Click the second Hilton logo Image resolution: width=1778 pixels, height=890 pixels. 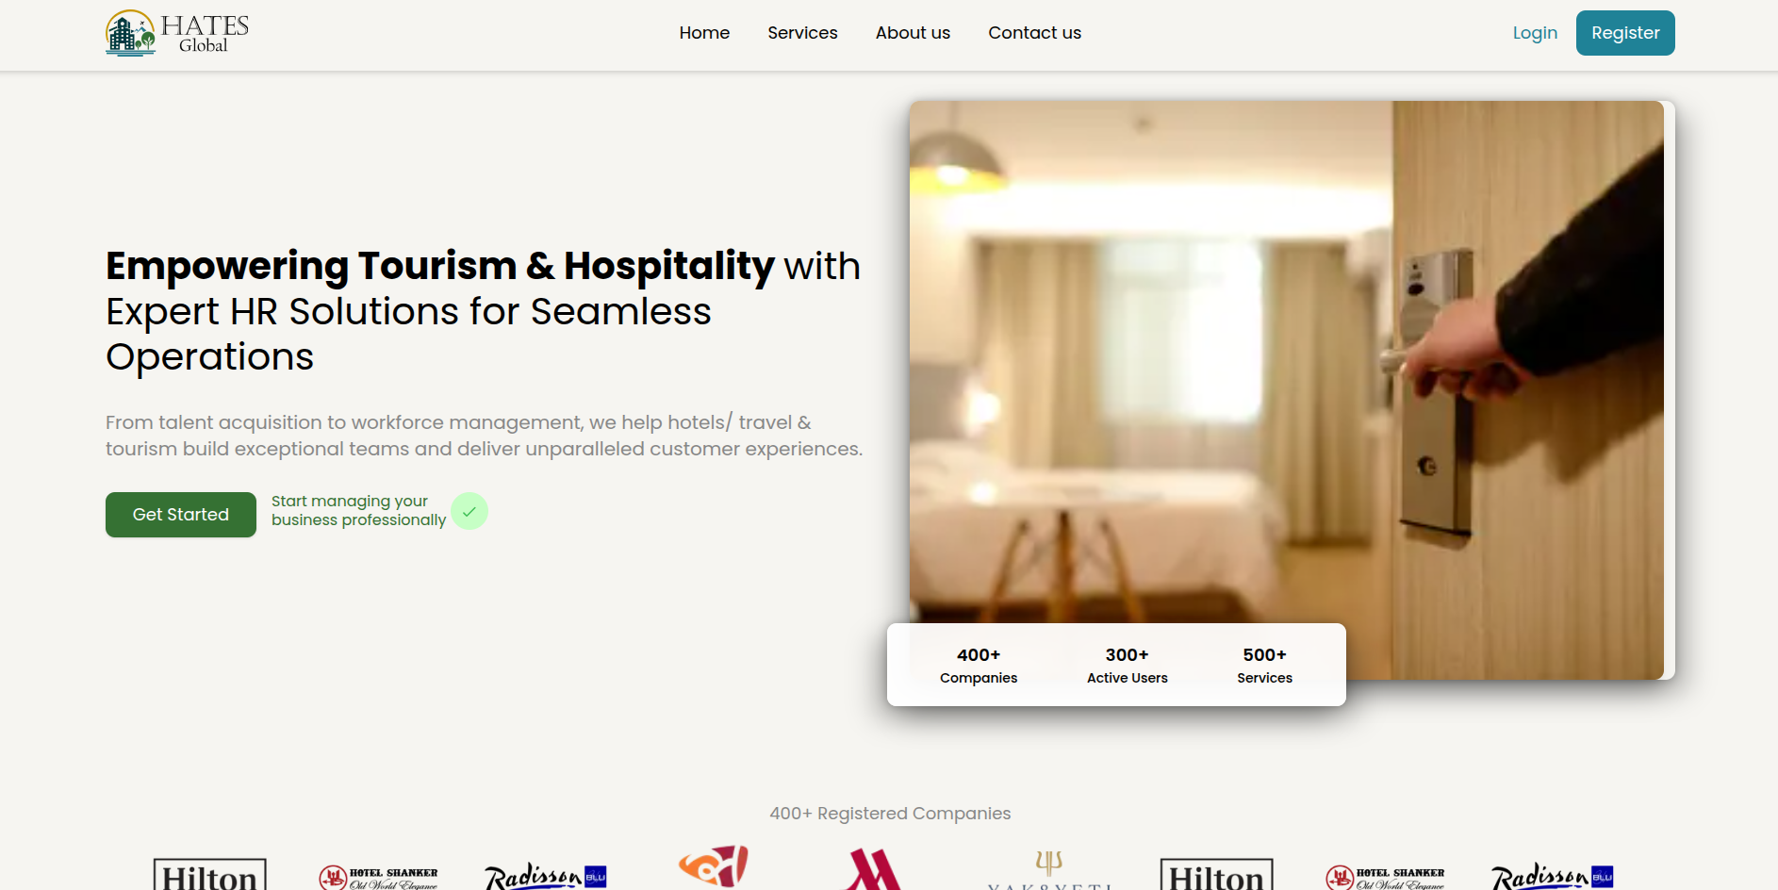(1217, 874)
